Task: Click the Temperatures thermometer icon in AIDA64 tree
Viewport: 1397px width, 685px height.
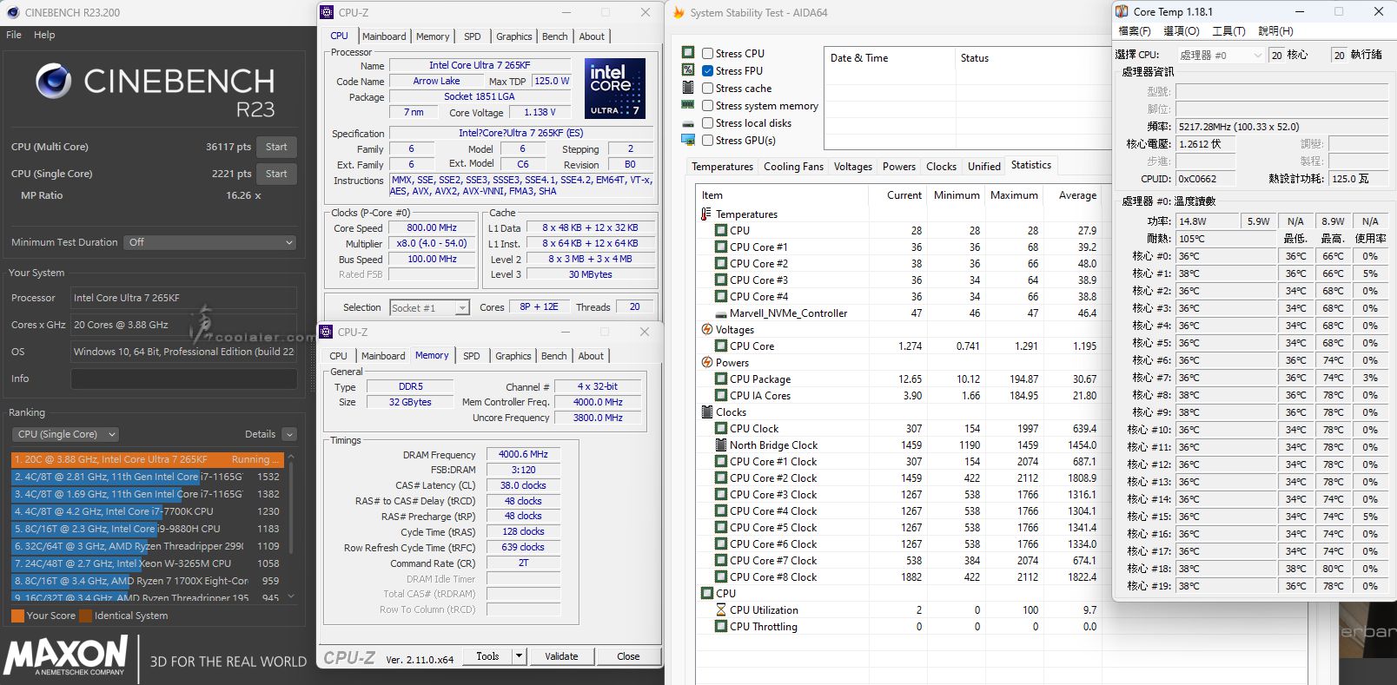Action: click(x=706, y=214)
